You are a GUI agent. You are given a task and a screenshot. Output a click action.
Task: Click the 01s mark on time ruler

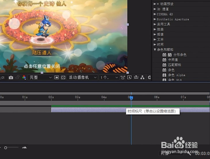(25, 97)
